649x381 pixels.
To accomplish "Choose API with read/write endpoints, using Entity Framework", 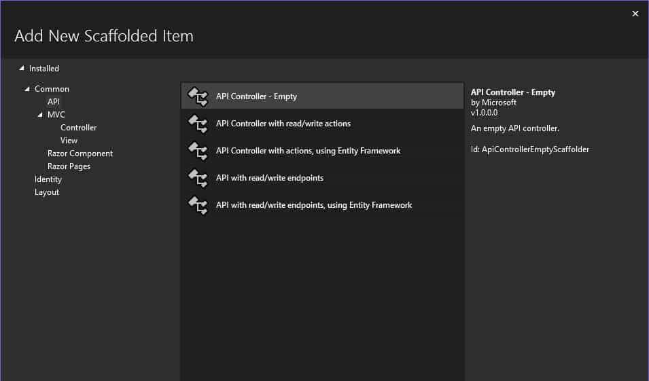I will click(322, 205).
